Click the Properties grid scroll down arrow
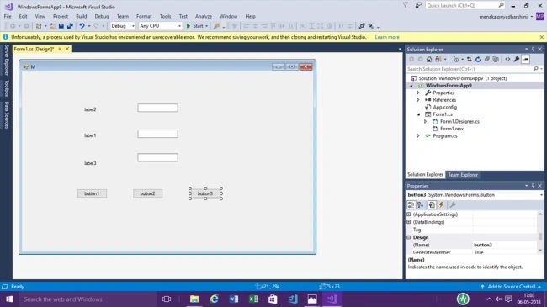 pyautogui.click(x=540, y=251)
